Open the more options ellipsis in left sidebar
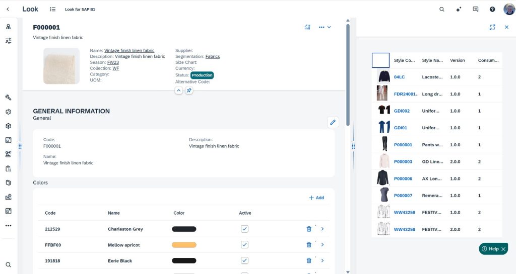 (8, 225)
